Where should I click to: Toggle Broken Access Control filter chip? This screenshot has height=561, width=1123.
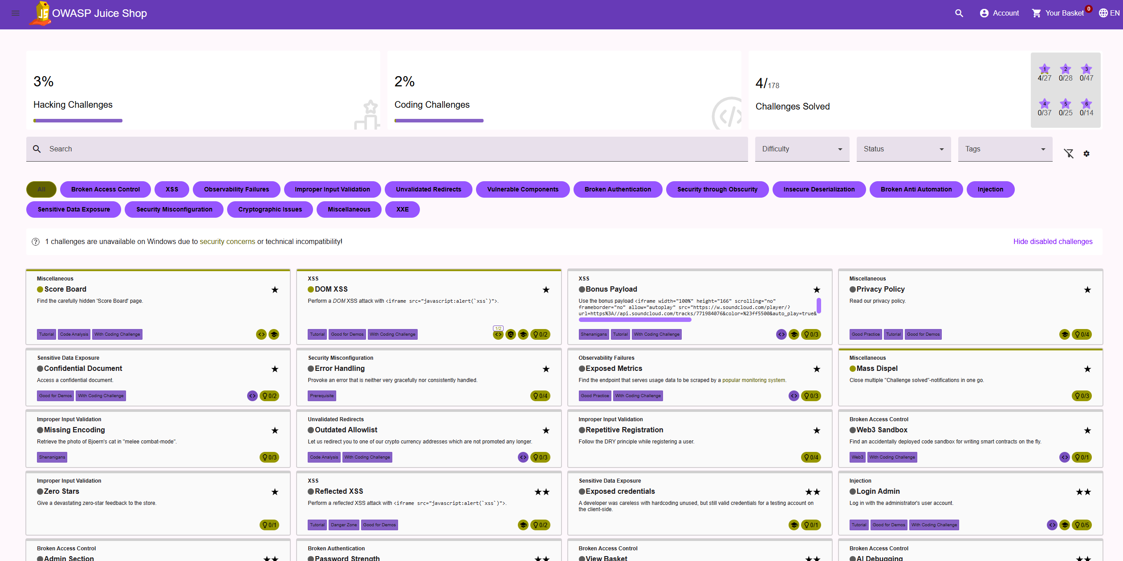pyautogui.click(x=106, y=189)
